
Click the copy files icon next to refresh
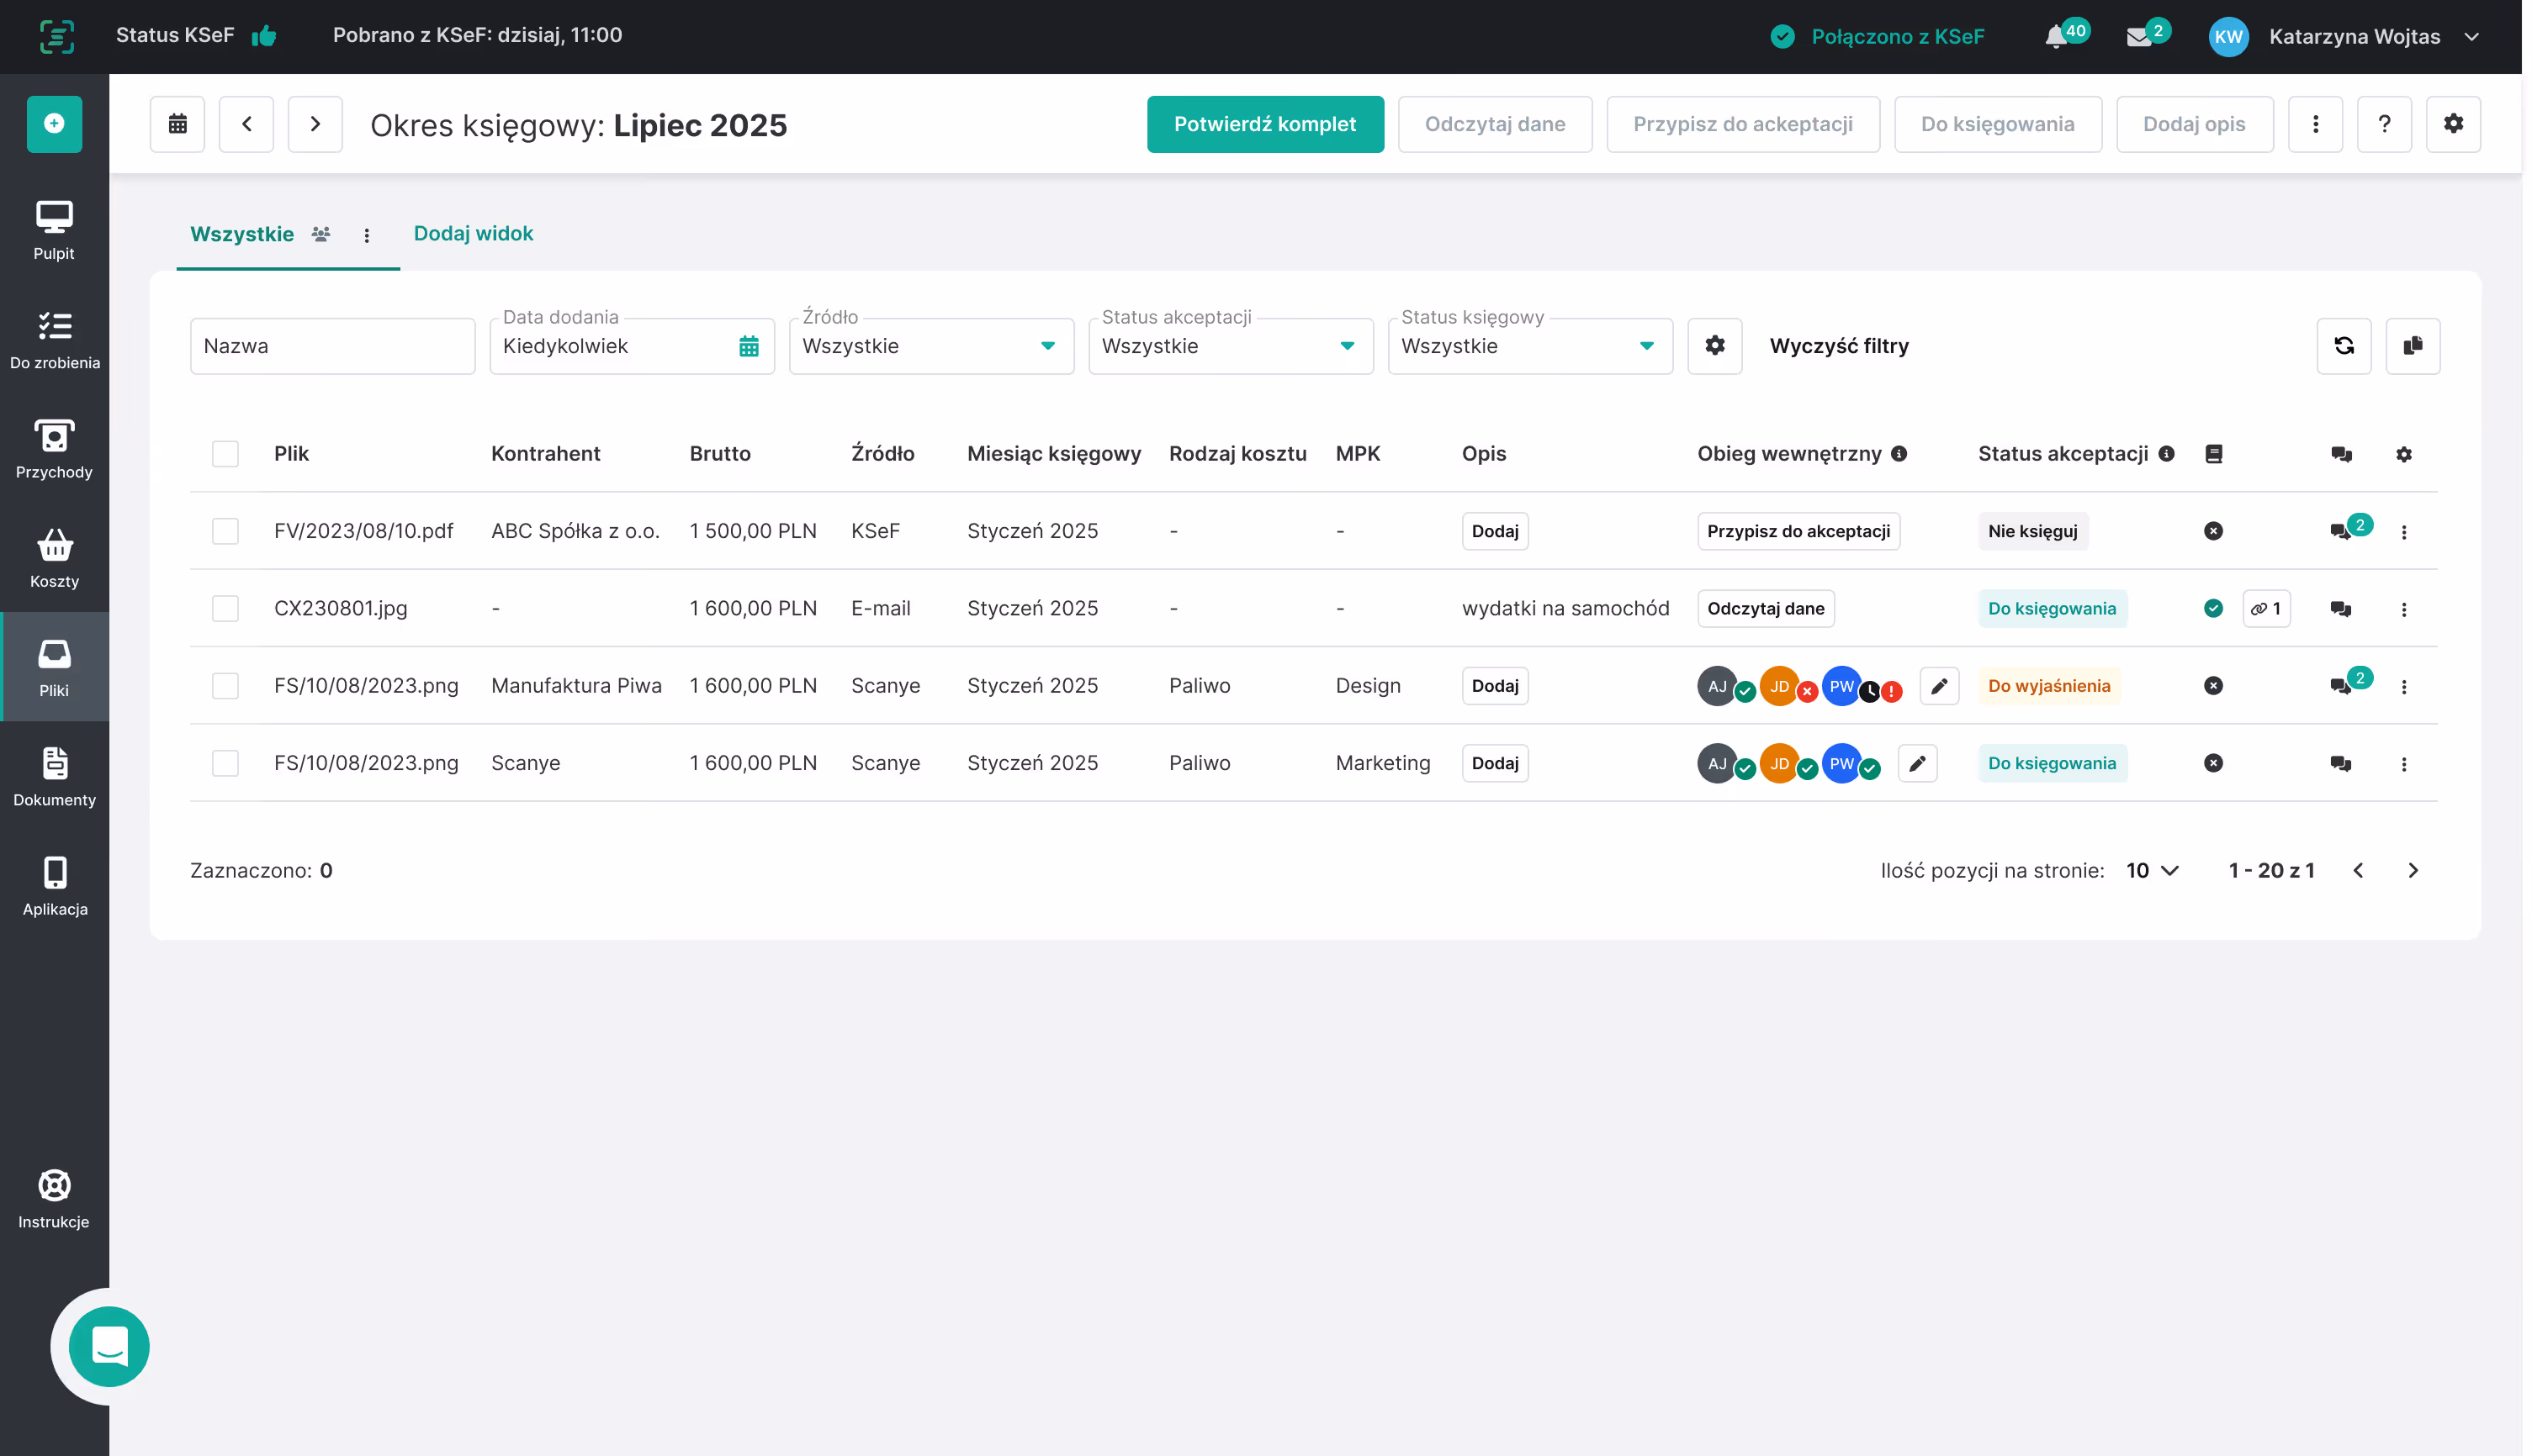coord(2413,346)
